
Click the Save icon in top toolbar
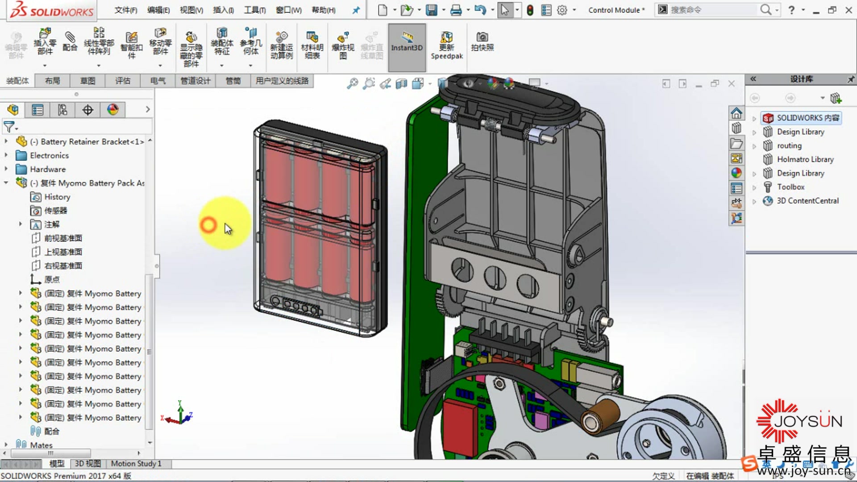pos(432,10)
